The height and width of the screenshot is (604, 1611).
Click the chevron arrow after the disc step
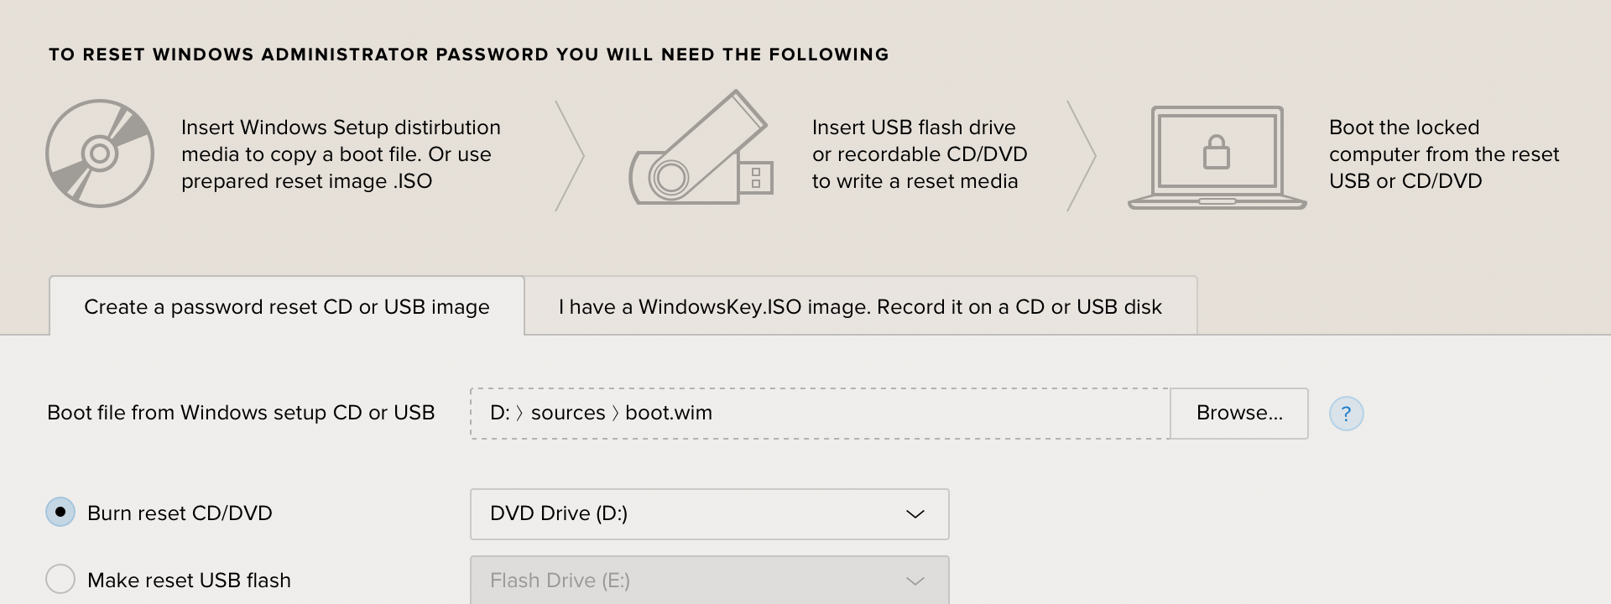tap(571, 156)
